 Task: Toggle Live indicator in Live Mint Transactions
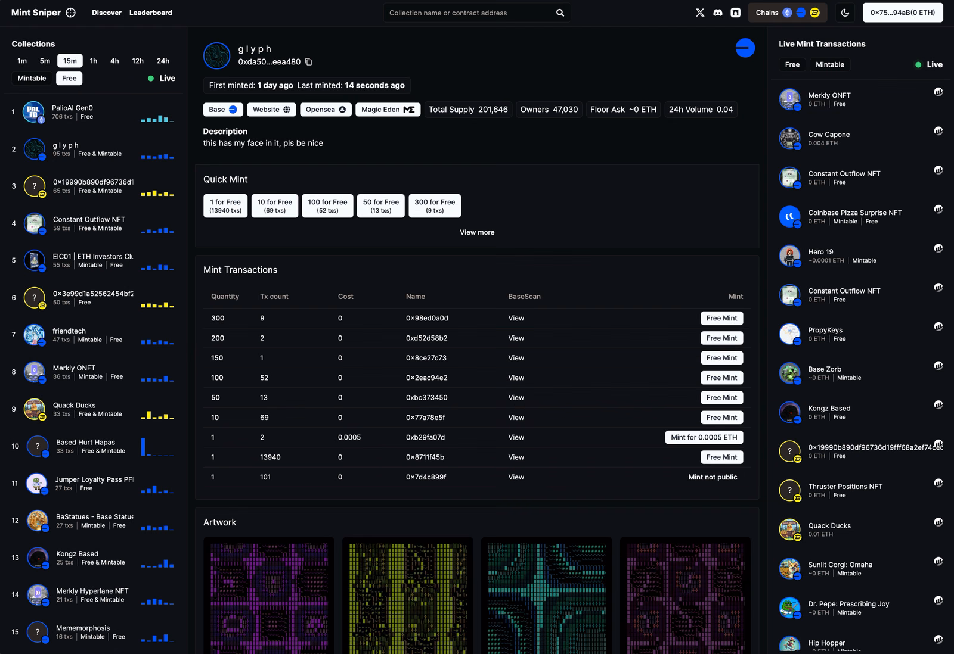click(x=929, y=64)
